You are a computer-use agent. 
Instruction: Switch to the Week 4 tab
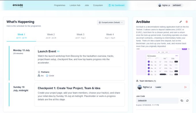[x=110, y=36]
